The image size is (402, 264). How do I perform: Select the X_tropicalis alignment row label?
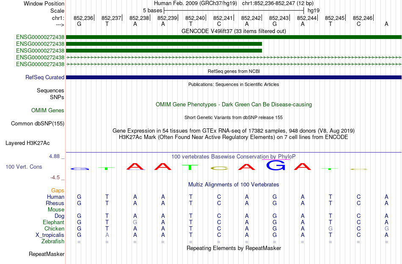tap(50, 235)
